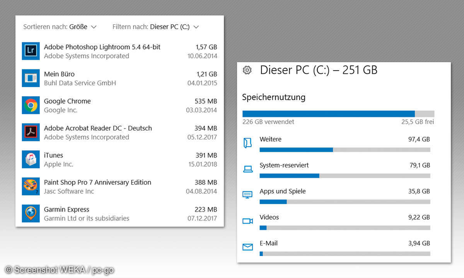464x278 pixels.
Task: Click the 25,5 GB frei label
Action: [x=418, y=122]
